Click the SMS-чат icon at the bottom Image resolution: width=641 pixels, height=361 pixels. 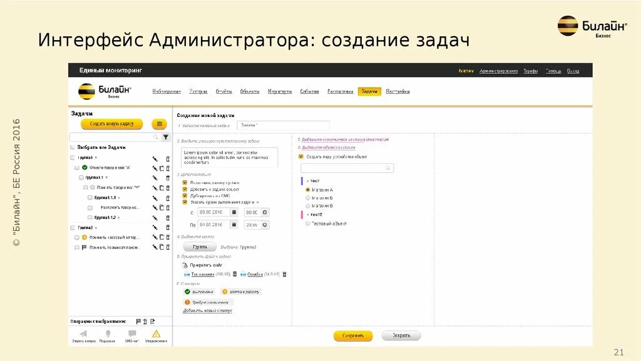(x=131, y=333)
